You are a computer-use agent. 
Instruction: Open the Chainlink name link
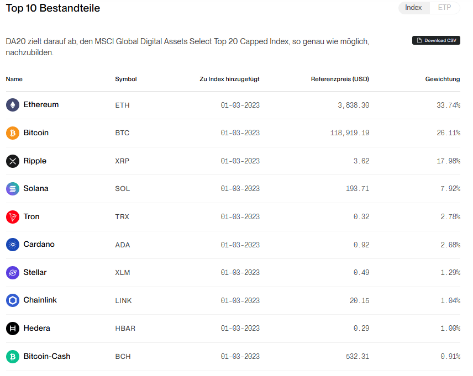pos(40,300)
